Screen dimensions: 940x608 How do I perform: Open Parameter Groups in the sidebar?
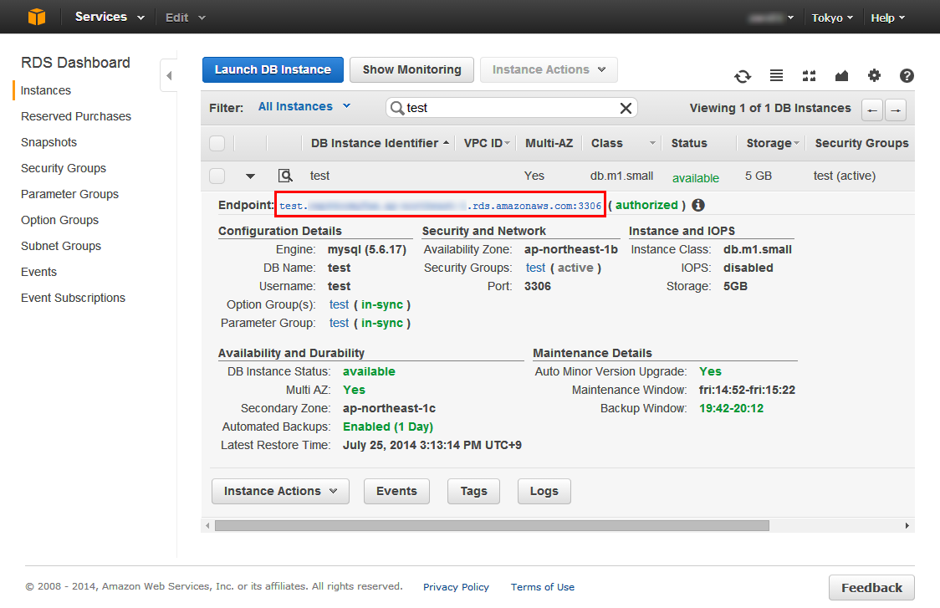[69, 194]
